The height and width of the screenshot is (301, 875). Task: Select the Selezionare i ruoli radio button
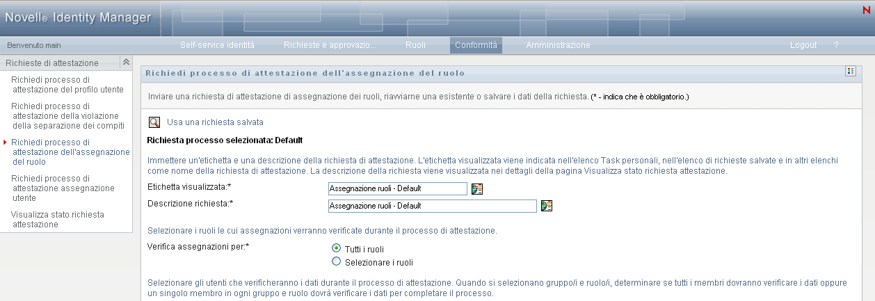pyautogui.click(x=337, y=262)
